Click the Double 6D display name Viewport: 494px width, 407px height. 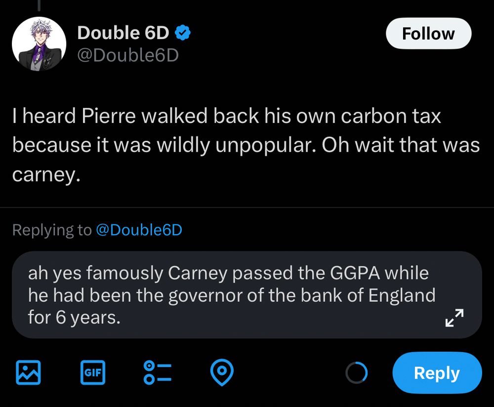123,33
